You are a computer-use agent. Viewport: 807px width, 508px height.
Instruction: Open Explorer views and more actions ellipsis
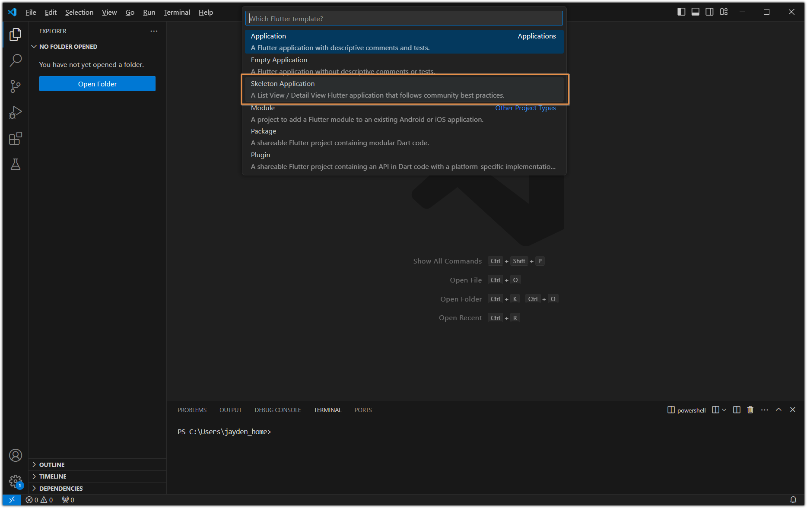click(154, 31)
